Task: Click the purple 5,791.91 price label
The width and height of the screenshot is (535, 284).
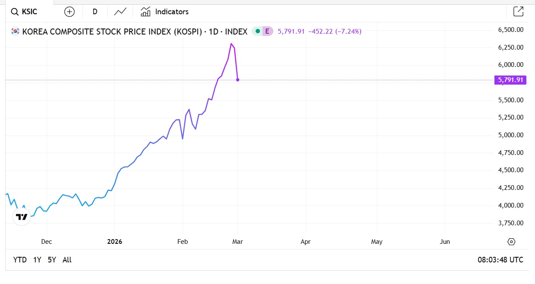Action: (x=510, y=80)
